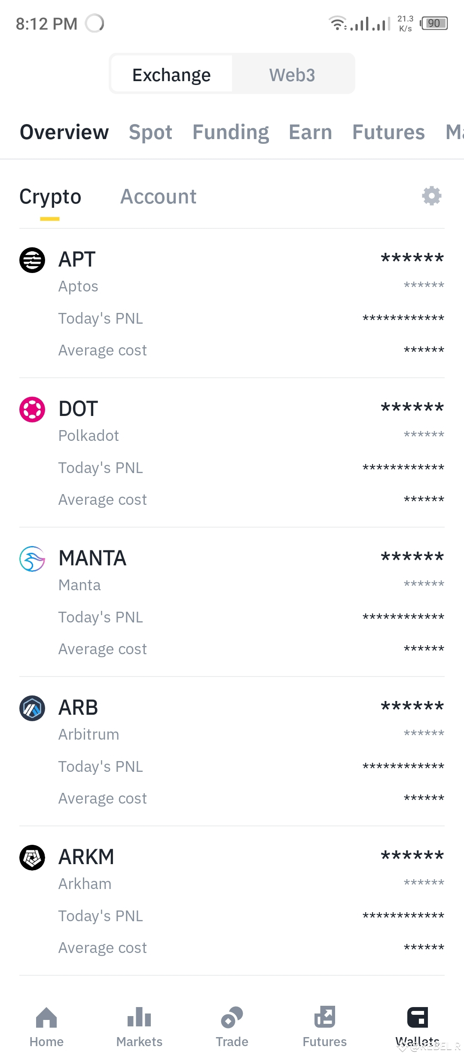
Task: Open the DOT hidden balance row
Action: click(x=232, y=452)
